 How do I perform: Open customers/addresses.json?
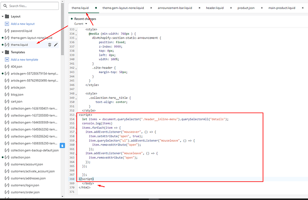point(28,178)
